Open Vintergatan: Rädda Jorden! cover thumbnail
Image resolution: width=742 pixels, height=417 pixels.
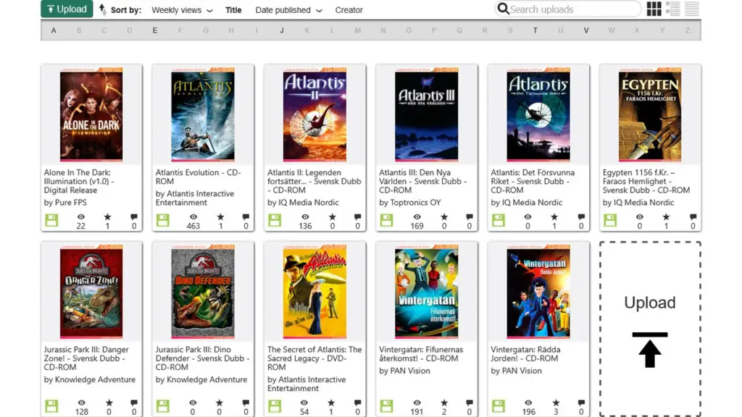pyautogui.click(x=538, y=291)
